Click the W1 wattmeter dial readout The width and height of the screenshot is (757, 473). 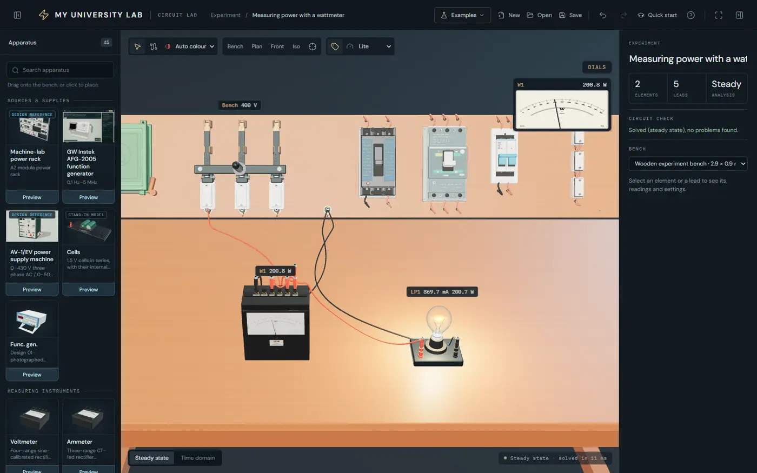(x=562, y=105)
